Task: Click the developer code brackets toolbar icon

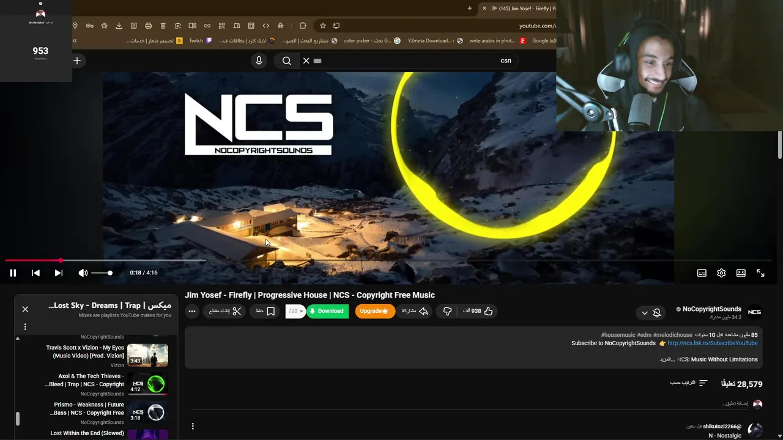Action: click(x=265, y=26)
